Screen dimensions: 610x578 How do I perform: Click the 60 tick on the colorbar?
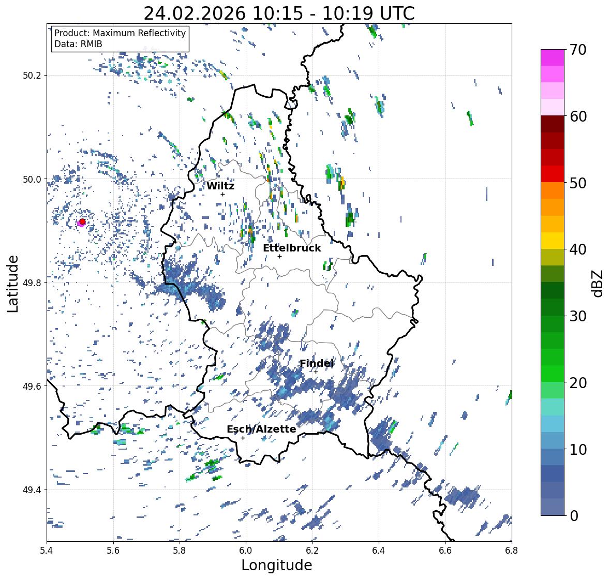(578, 116)
